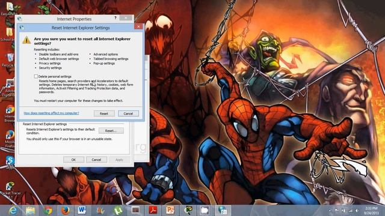This screenshot has width=385, height=216.
Task: Click the 'Reset...' button in Internet Properties
Action: click(x=111, y=131)
